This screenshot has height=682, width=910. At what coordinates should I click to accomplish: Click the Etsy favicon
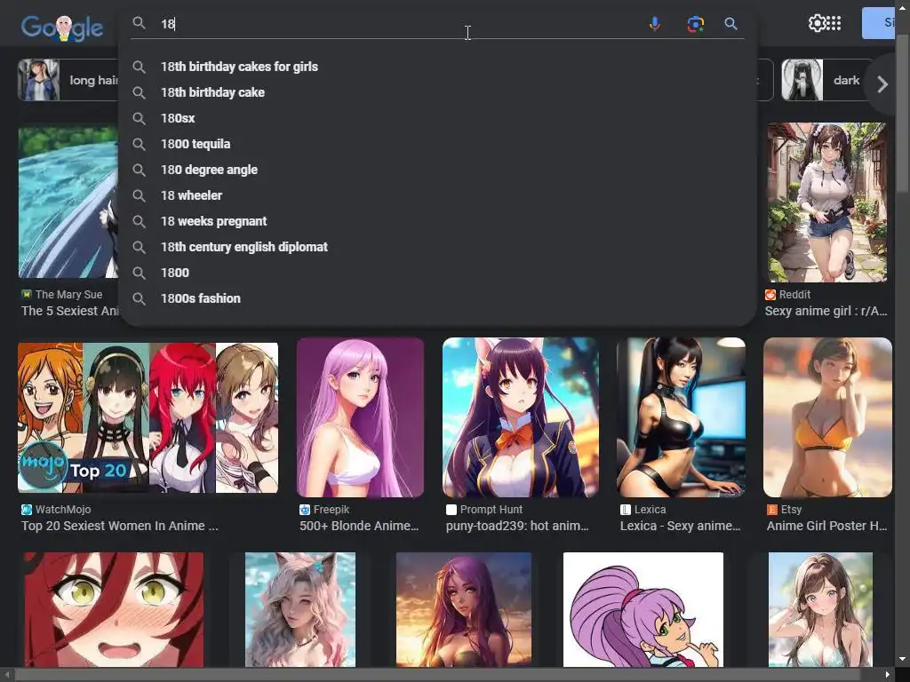(x=772, y=510)
